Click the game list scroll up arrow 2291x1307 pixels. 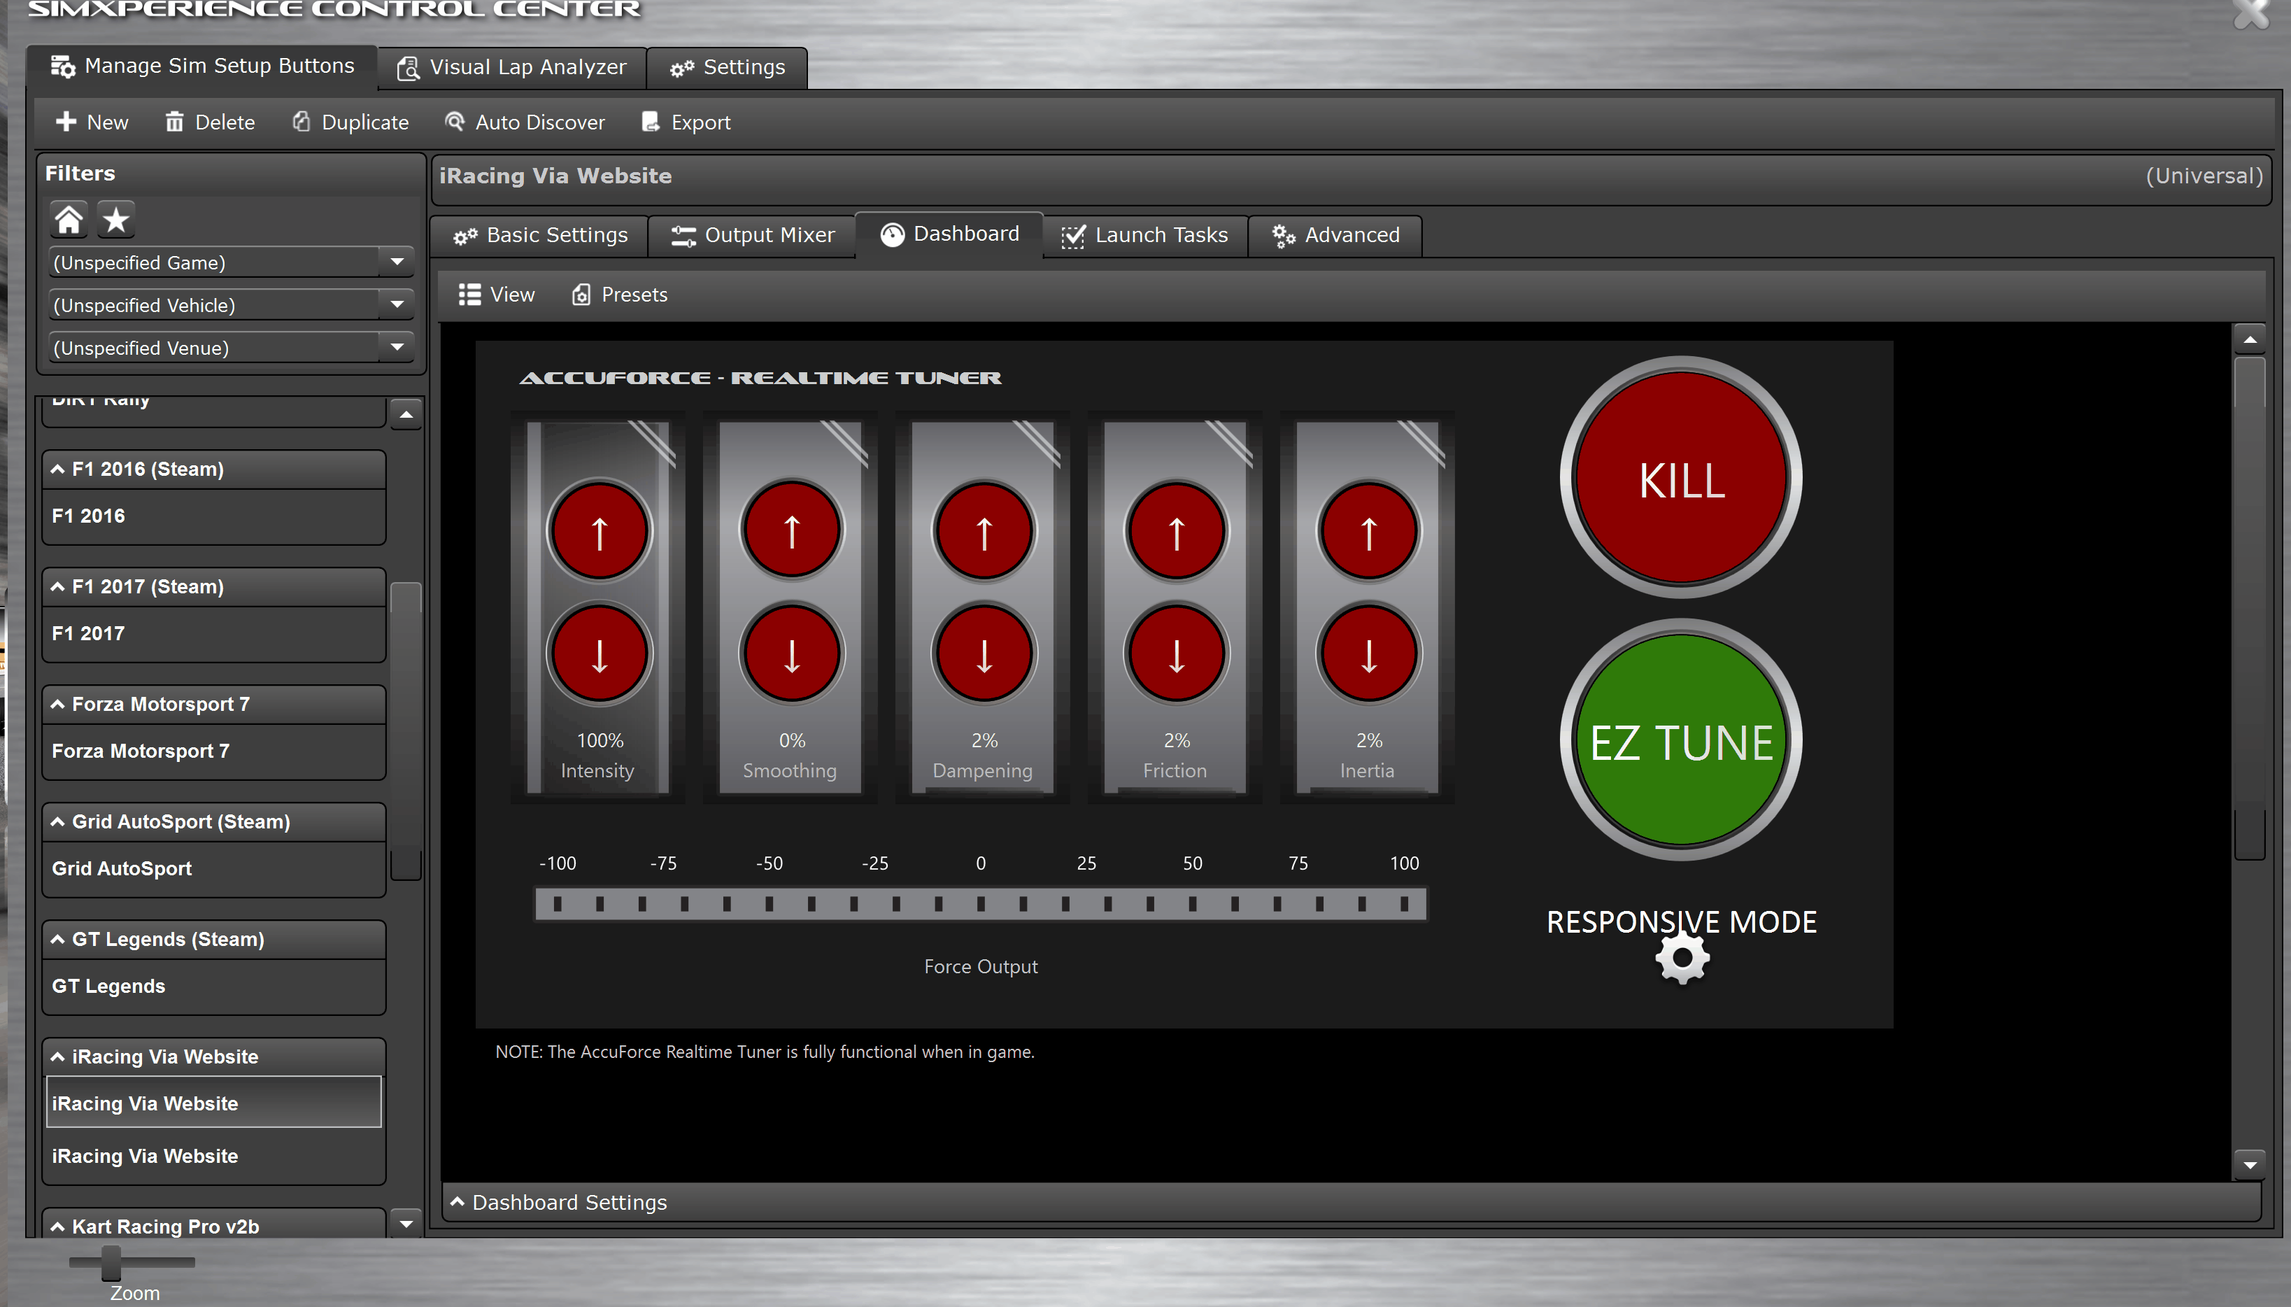pyautogui.click(x=406, y=414)
